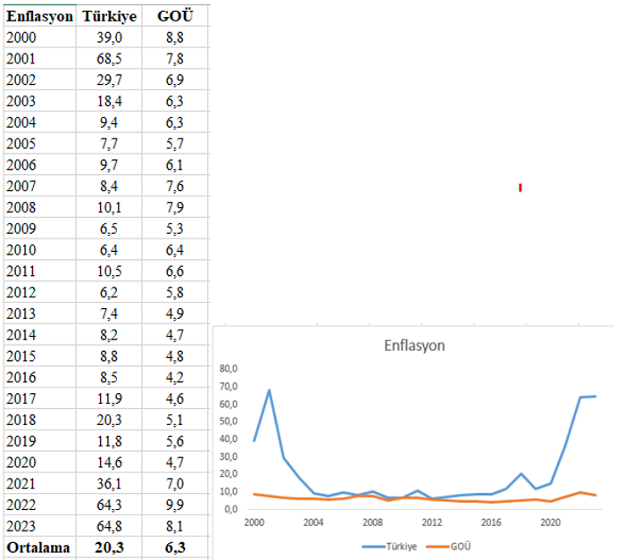Click the Türkiye column header cell
The image size is (625, 560).
tap(109, 16)
